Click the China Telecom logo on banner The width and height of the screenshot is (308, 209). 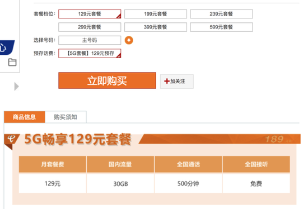pyautogui.click(x=11, y=139)
